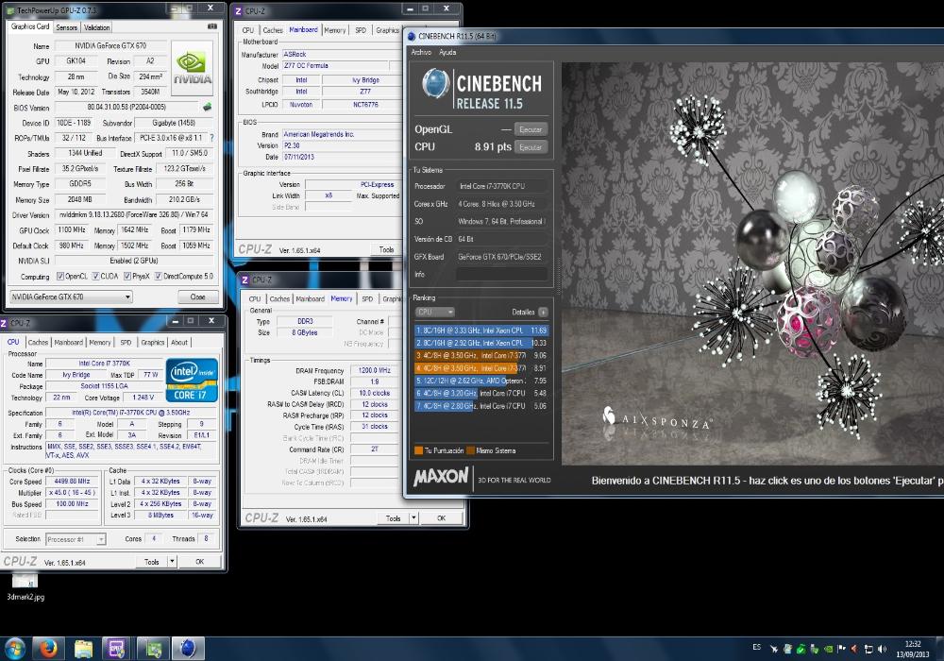
Task: Open the network tray icon
Action: tap(868, 649)
